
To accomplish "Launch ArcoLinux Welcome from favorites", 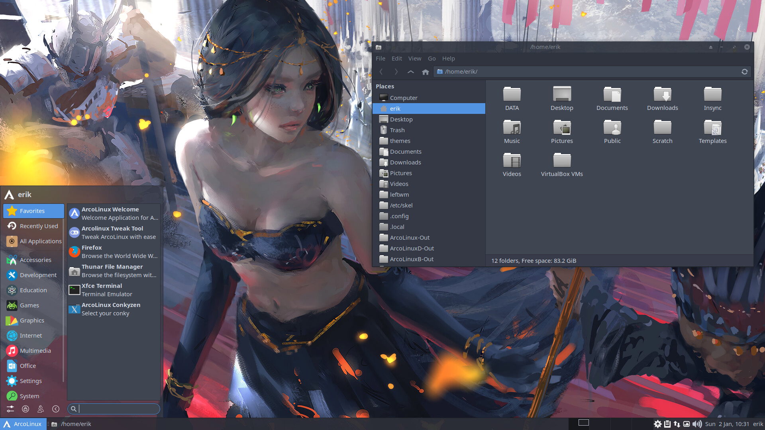I will (114, 213).
